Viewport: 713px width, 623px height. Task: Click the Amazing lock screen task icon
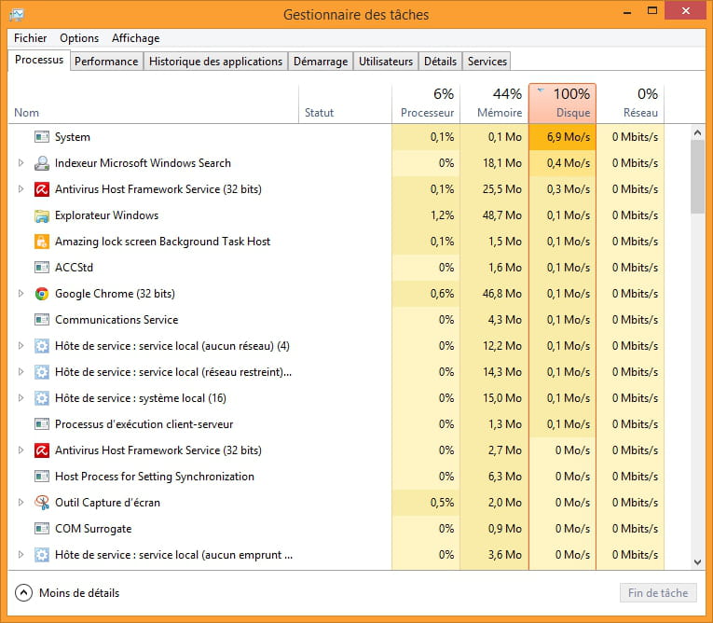point(42,242)
